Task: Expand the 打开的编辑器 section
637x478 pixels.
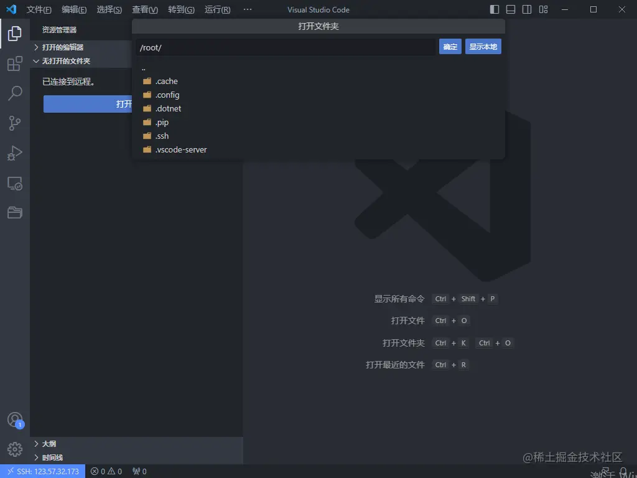Action: coord(81,47)
